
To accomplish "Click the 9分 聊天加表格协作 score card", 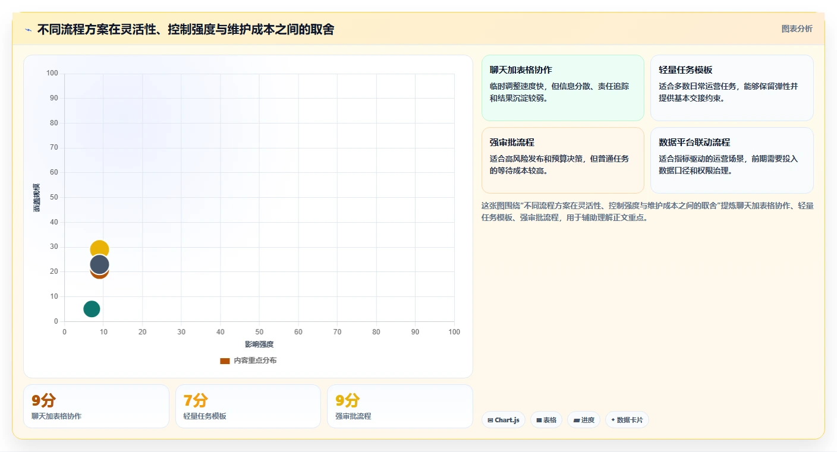I will (x=96, y=406).
